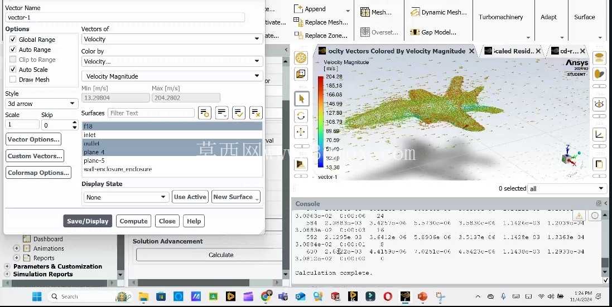Click the axes plot icon in right toolbar
The height and width of the screenshot is (307, 612).
coord(599,134)
